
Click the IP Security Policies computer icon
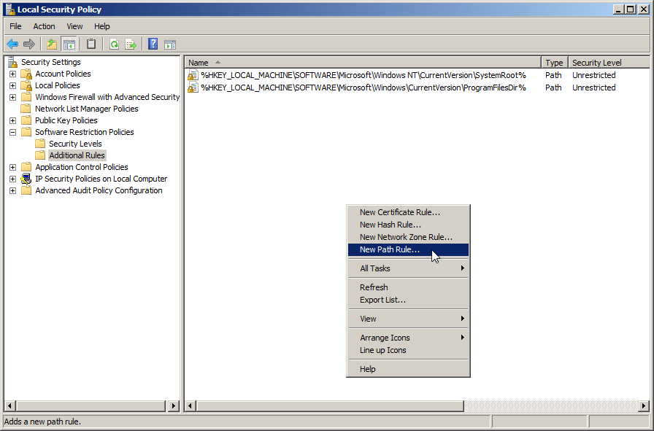click(26, 179)
